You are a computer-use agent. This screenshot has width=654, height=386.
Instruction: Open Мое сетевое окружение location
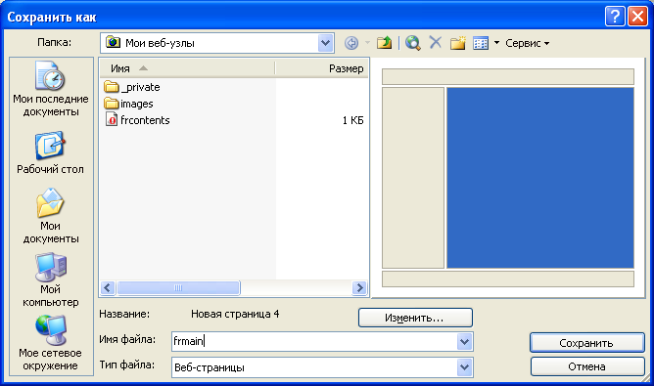(x=51, y=343)
